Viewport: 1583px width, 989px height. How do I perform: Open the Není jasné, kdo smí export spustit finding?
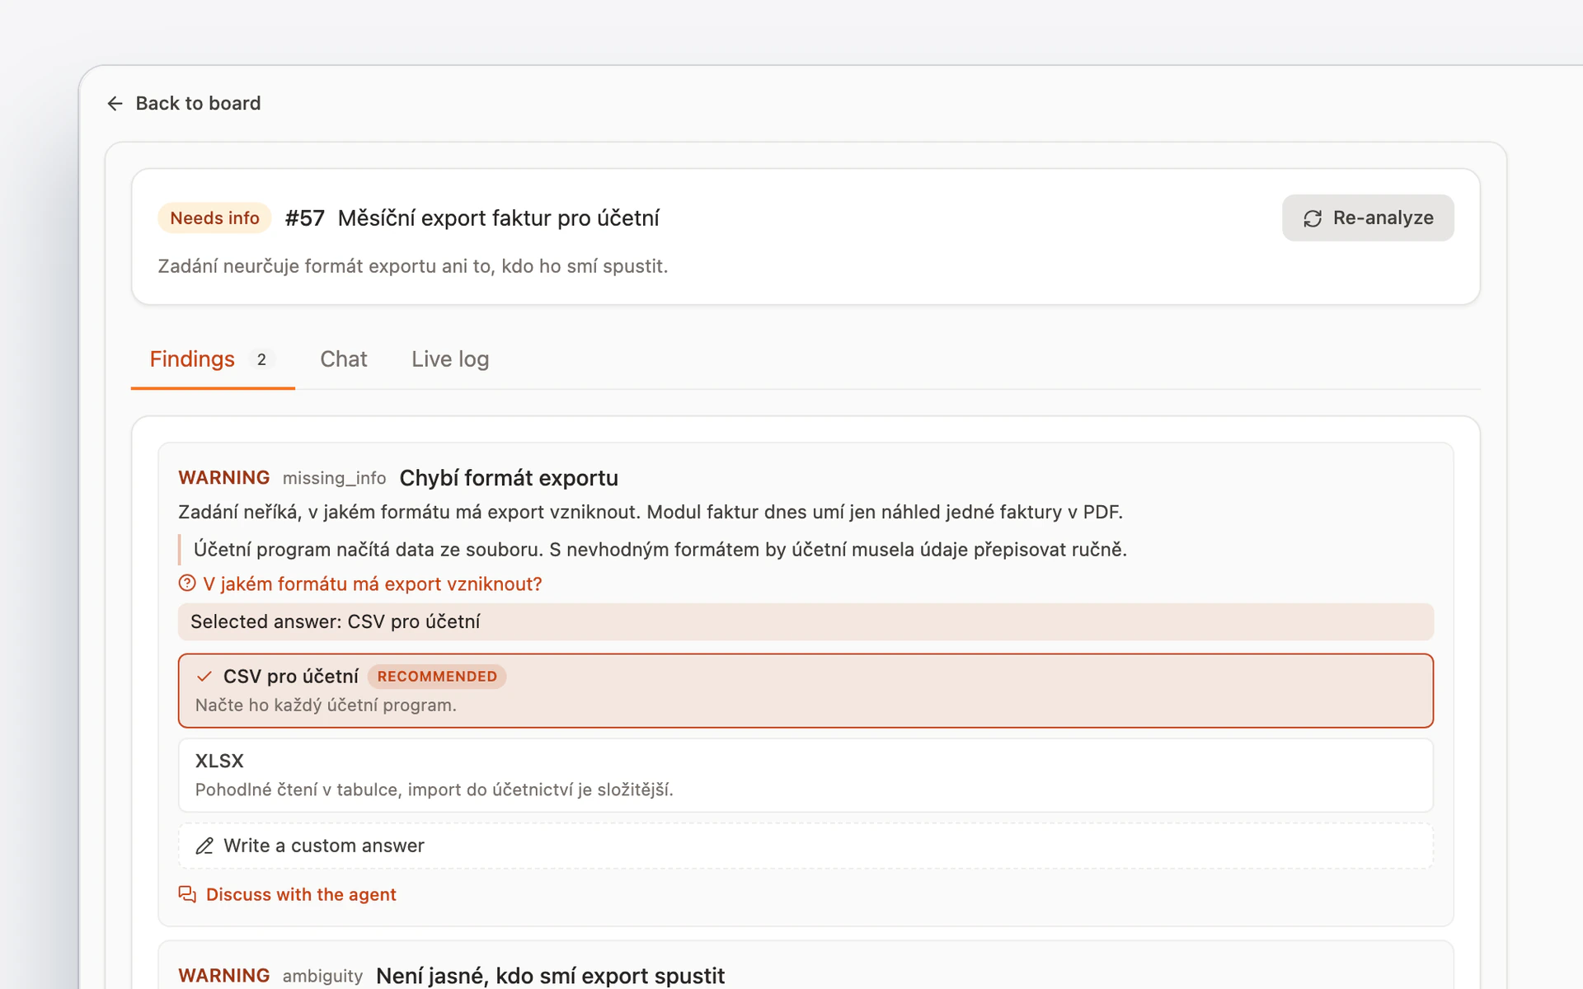[x=550, y=976]
